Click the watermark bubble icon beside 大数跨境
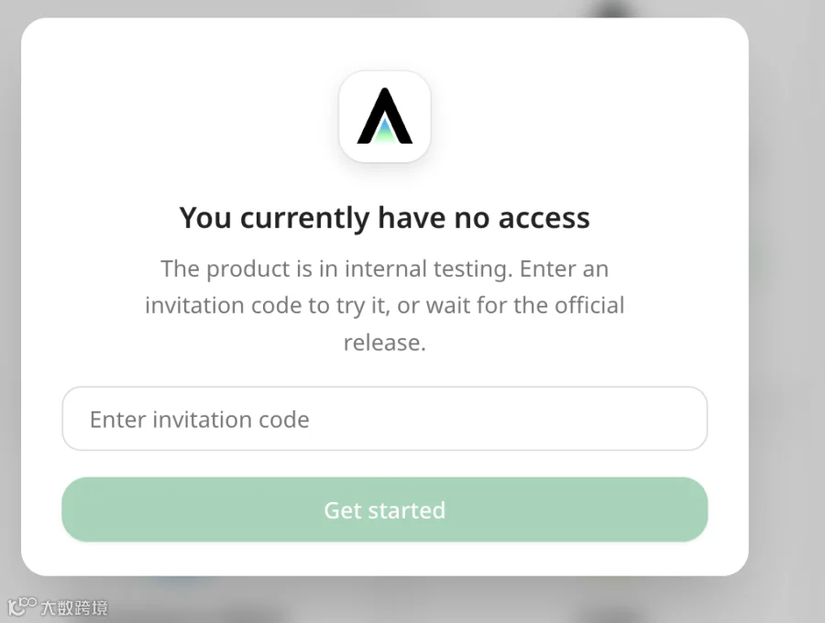 click(x=22, y=607)
